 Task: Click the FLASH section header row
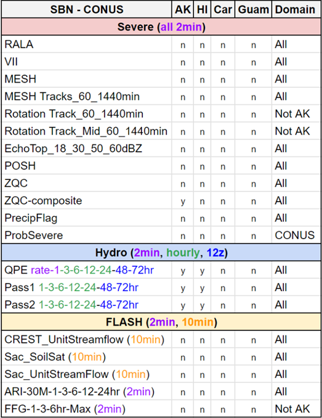click(161, 322)
